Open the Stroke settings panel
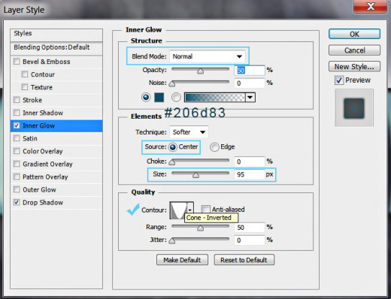The image size is (391, 299). [32, 100]
